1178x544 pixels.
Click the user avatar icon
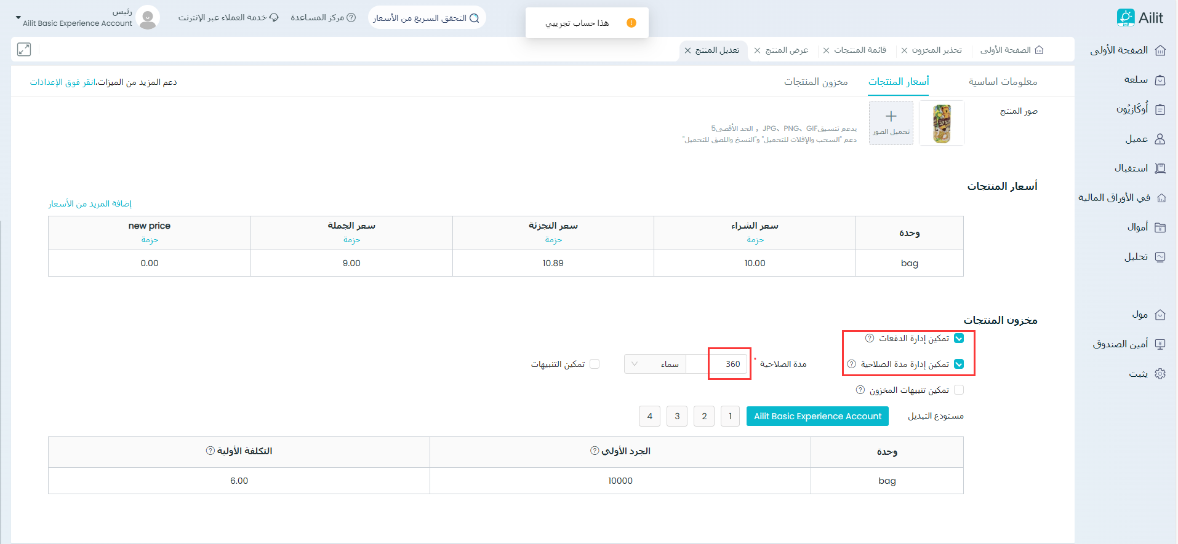148,18
